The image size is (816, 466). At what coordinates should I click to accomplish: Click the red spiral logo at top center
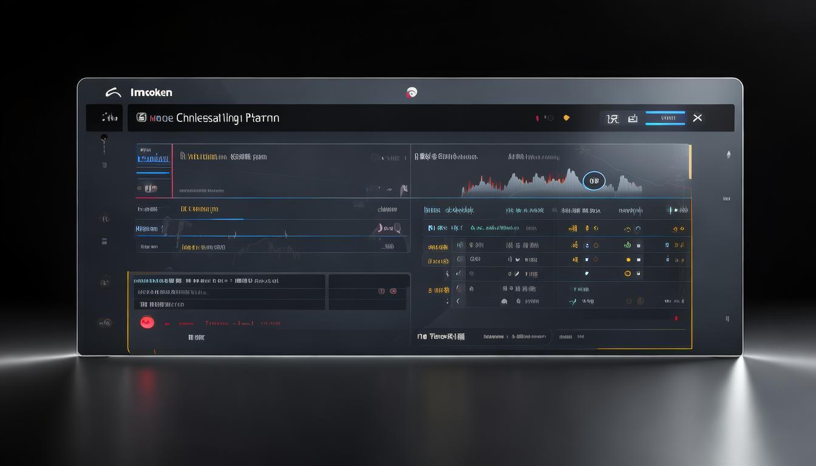[x=412, y=92]
